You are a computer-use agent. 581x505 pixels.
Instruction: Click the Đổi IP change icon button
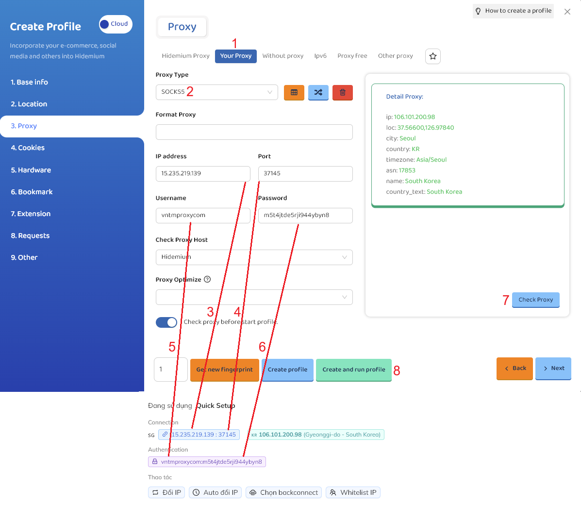pos(166,492)
